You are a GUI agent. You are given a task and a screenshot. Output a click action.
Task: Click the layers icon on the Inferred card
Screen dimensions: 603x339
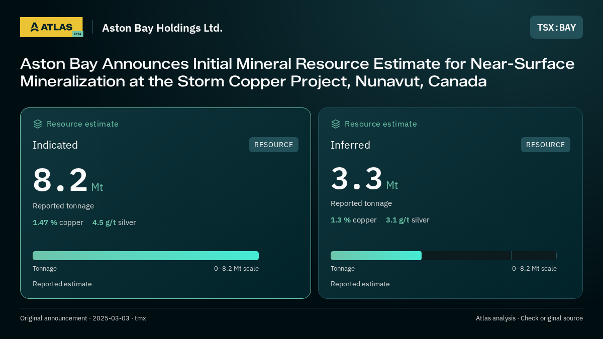(x=336, y=124)
